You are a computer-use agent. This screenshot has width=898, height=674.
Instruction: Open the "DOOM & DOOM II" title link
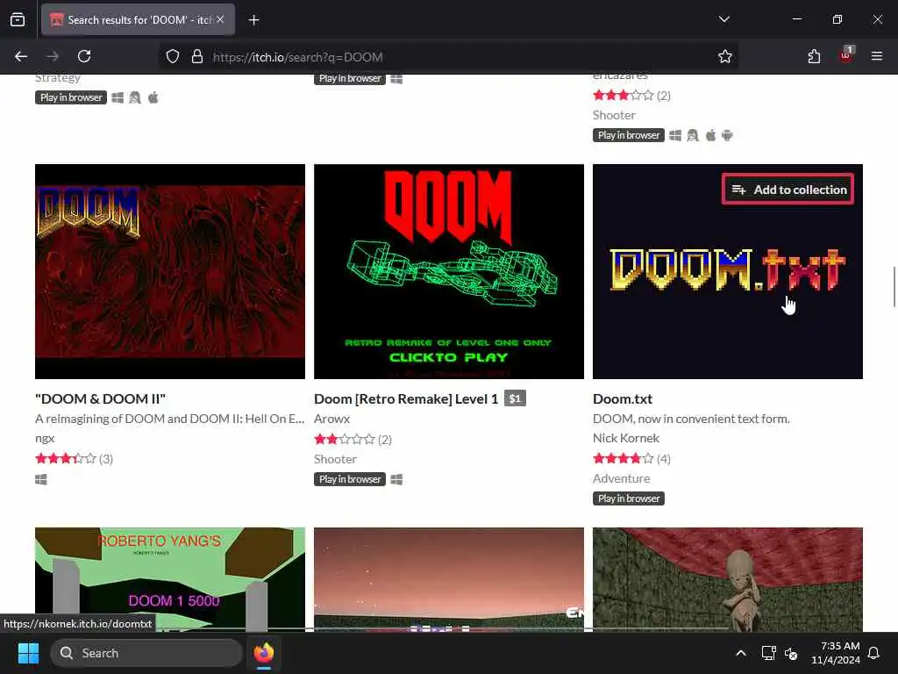pyautogui.click(x=100, y=399)
